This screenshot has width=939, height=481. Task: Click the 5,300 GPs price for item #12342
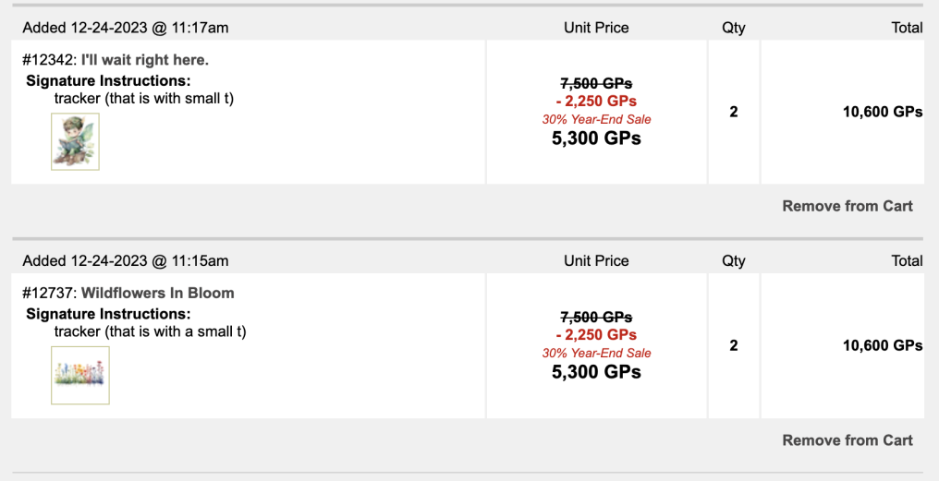[x=596, y=138]
